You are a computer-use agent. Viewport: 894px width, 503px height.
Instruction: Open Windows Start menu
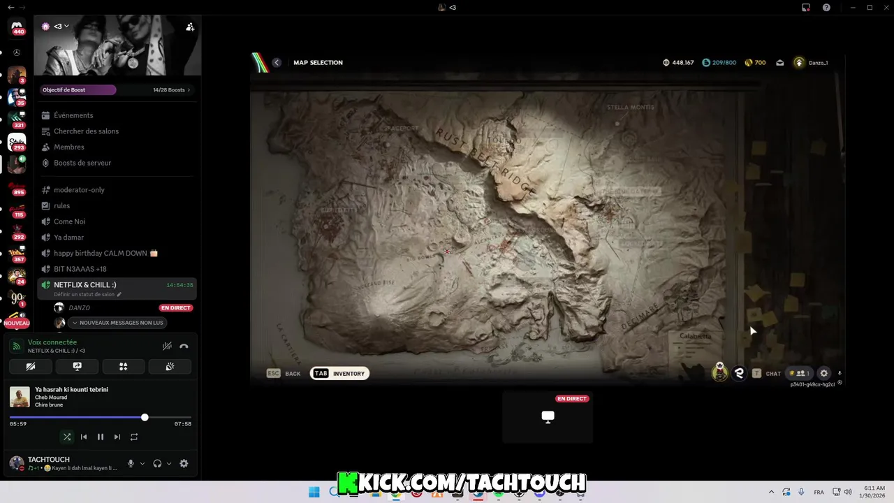314,492
